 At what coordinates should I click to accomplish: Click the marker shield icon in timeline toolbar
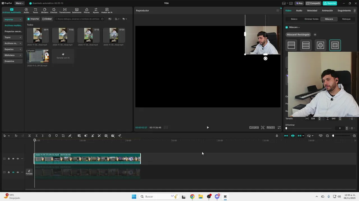tap(56, 136)
